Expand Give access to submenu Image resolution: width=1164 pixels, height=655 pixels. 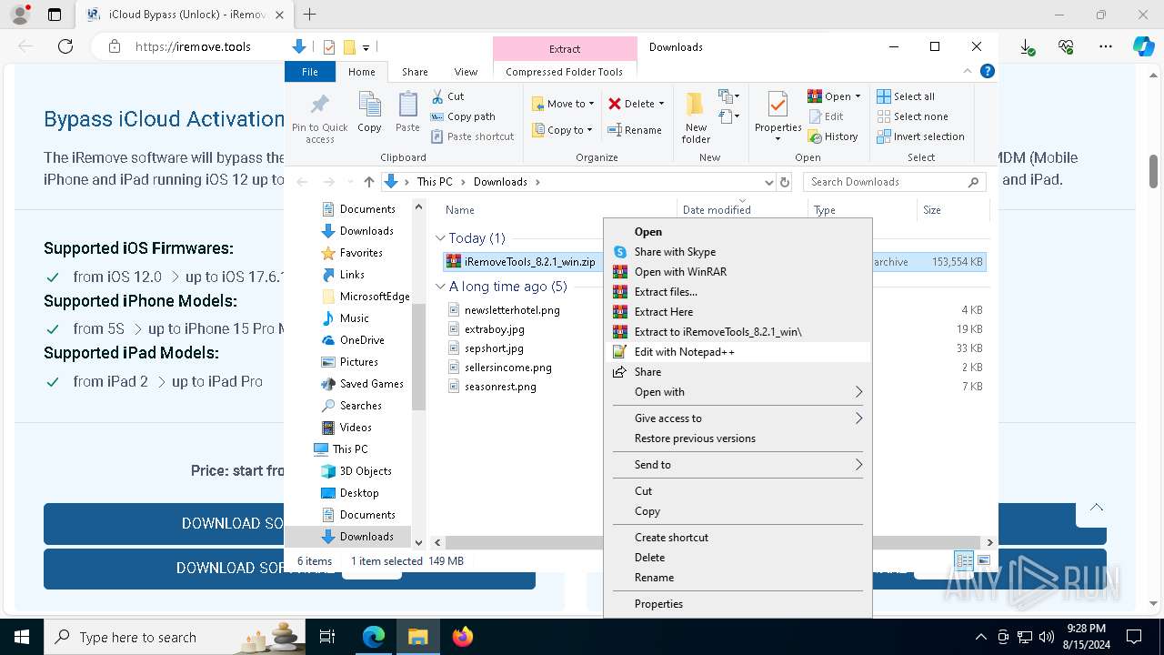(x=737, y=418)
